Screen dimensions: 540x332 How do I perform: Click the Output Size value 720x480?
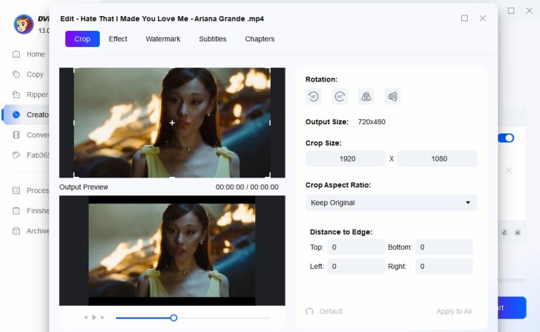pyautogui.click(x=371, y=122)
